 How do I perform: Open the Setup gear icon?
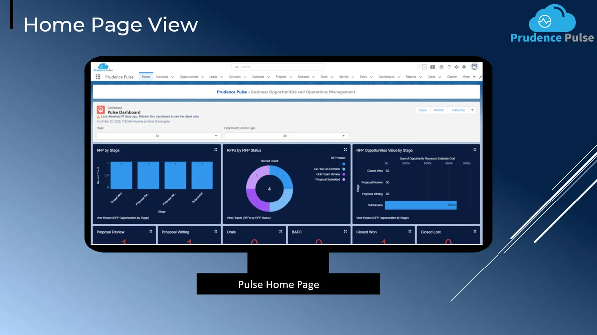pyautogui.click(x=456, y=67)
